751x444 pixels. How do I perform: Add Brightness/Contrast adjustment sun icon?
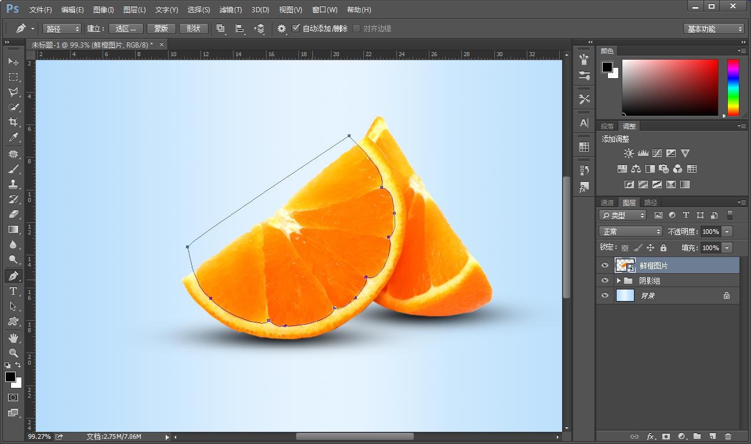[629, 153]
